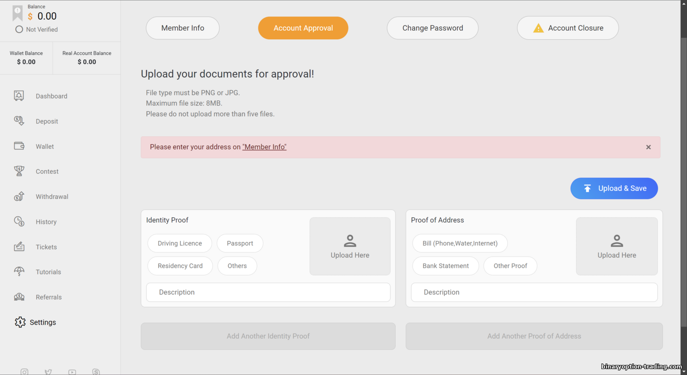Choose Passport as identity proof
Image resolution: width=687 pixels, height=375 pixels.
[240, 243]
